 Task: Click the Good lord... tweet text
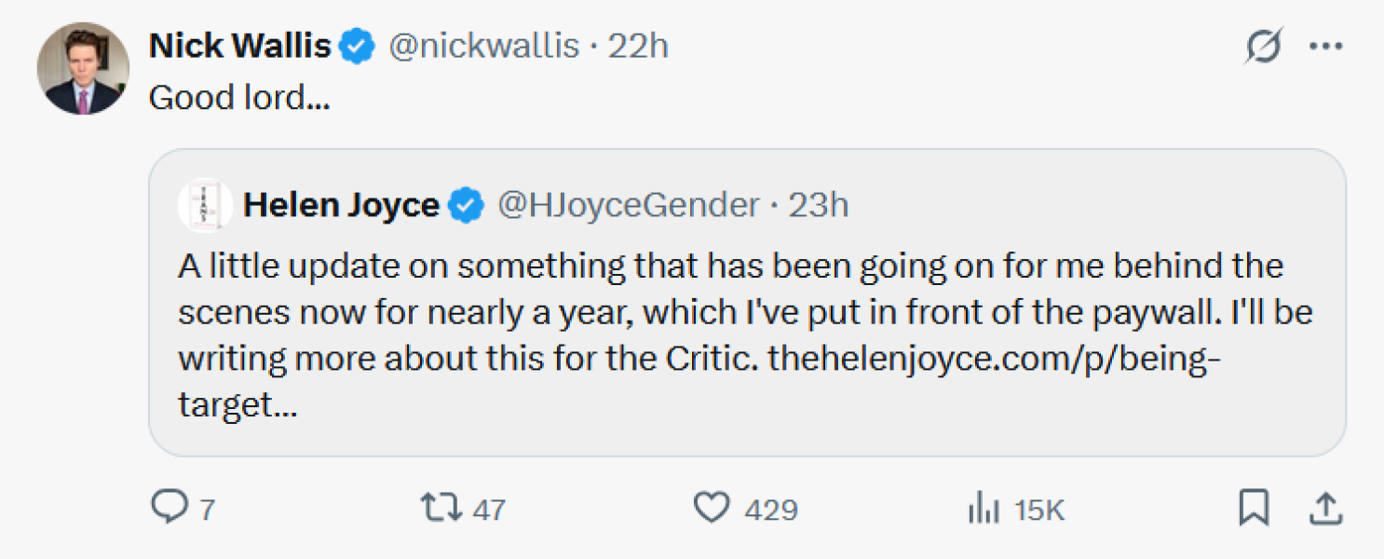(239, 98)
